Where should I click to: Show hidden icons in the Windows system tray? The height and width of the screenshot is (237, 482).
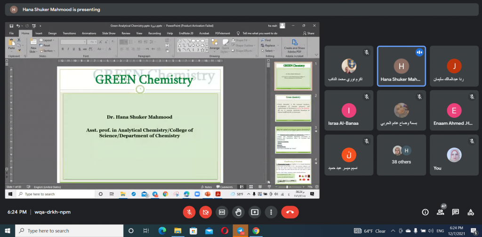(394, 231)
